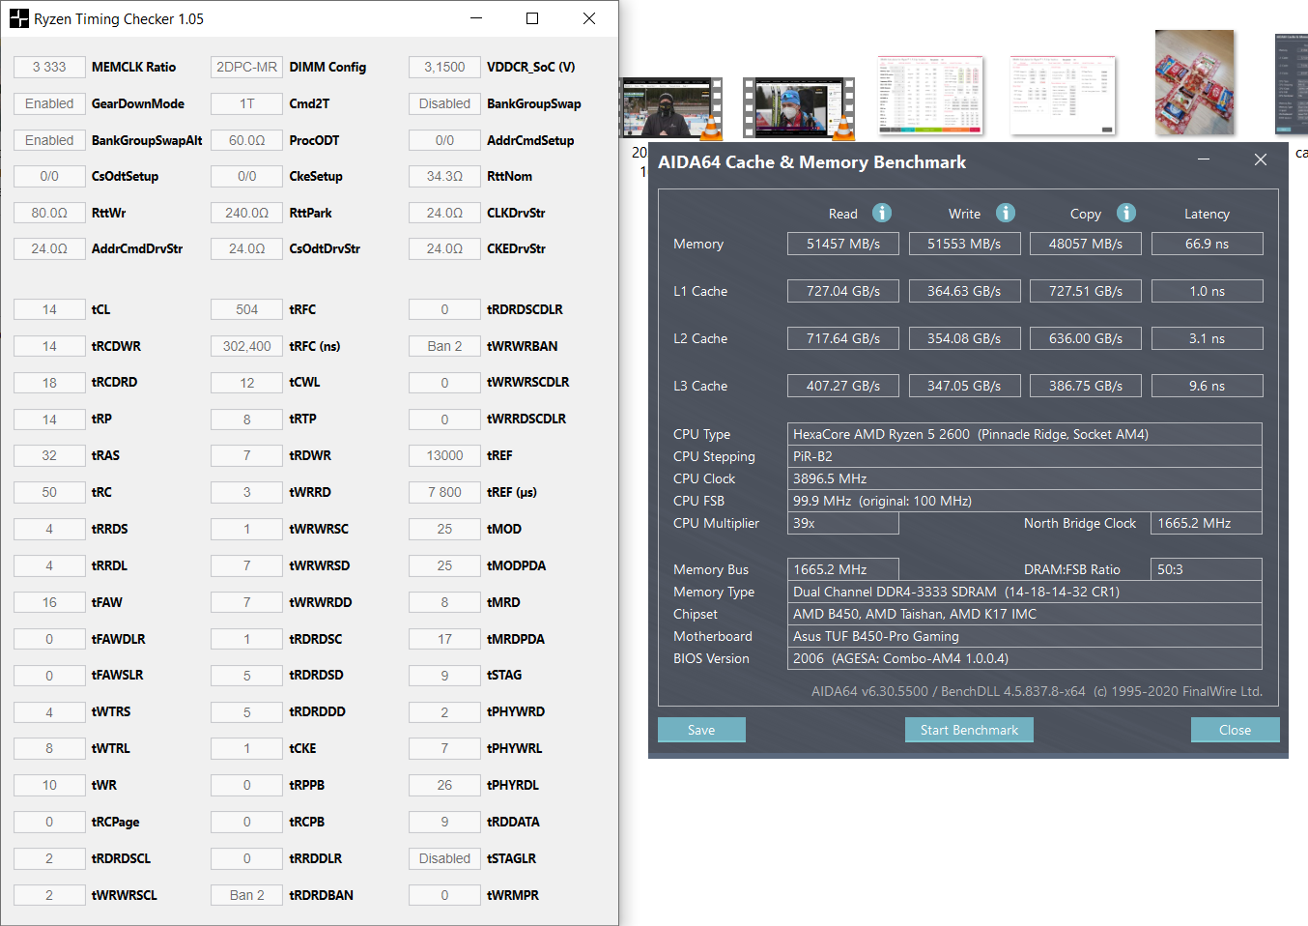The image size is (1308, 926).
Task: Click the Write info icon in AIDA64
Action: coord(1006,213)
